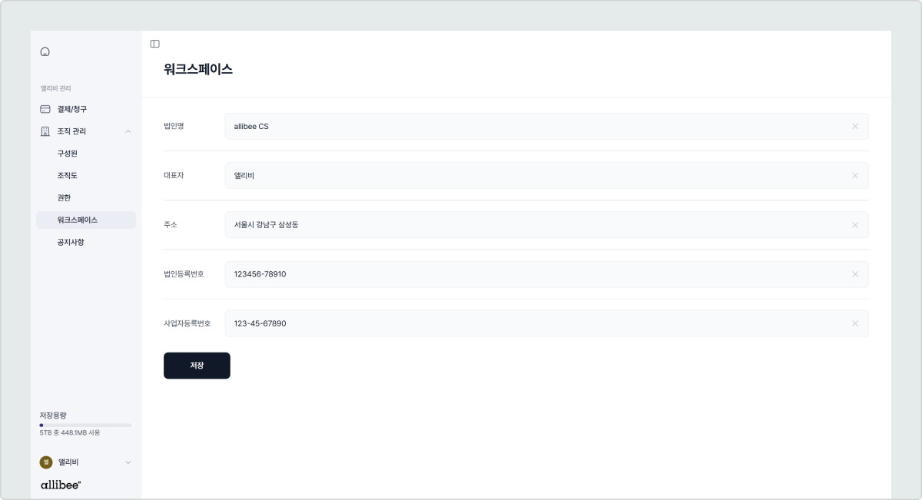Go to the 권한 page
Image resolution: width=922 pixels, height=500 pixels.
point(65,198)
